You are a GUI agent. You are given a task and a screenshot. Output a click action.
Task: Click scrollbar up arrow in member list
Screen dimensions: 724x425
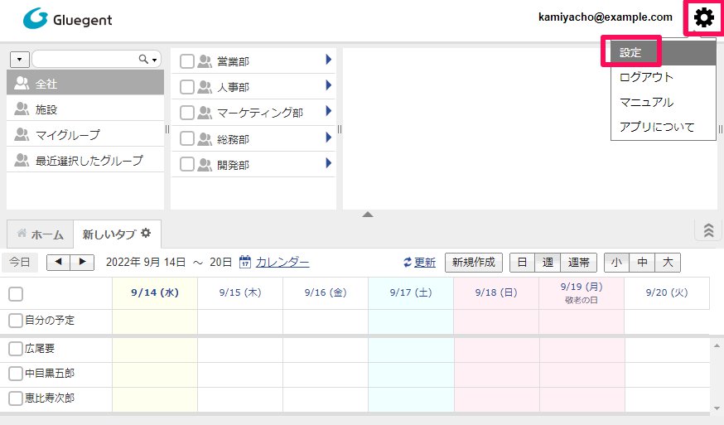[717, 345]
